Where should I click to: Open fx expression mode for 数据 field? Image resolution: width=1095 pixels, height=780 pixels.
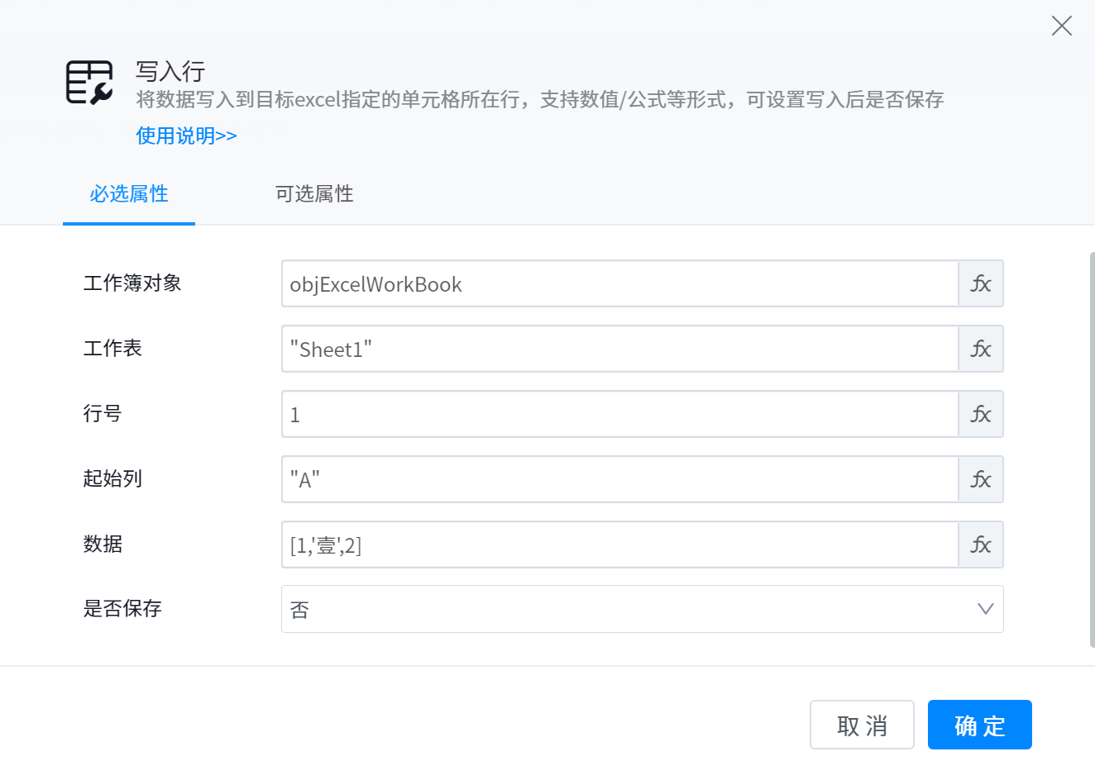point(981,545)
